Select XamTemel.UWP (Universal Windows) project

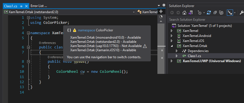[212, 61]
